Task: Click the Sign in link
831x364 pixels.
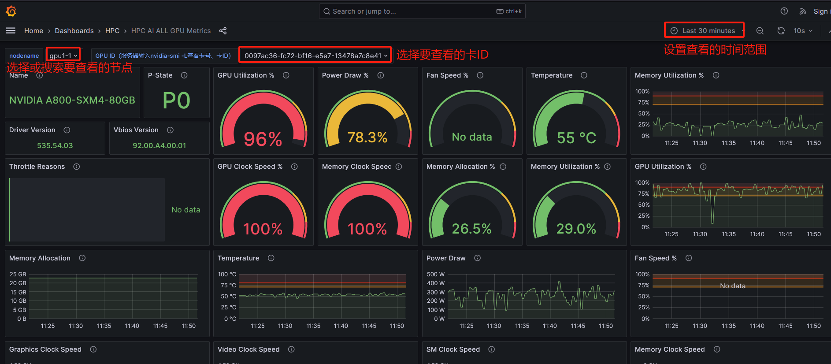Action: (821, 11)
